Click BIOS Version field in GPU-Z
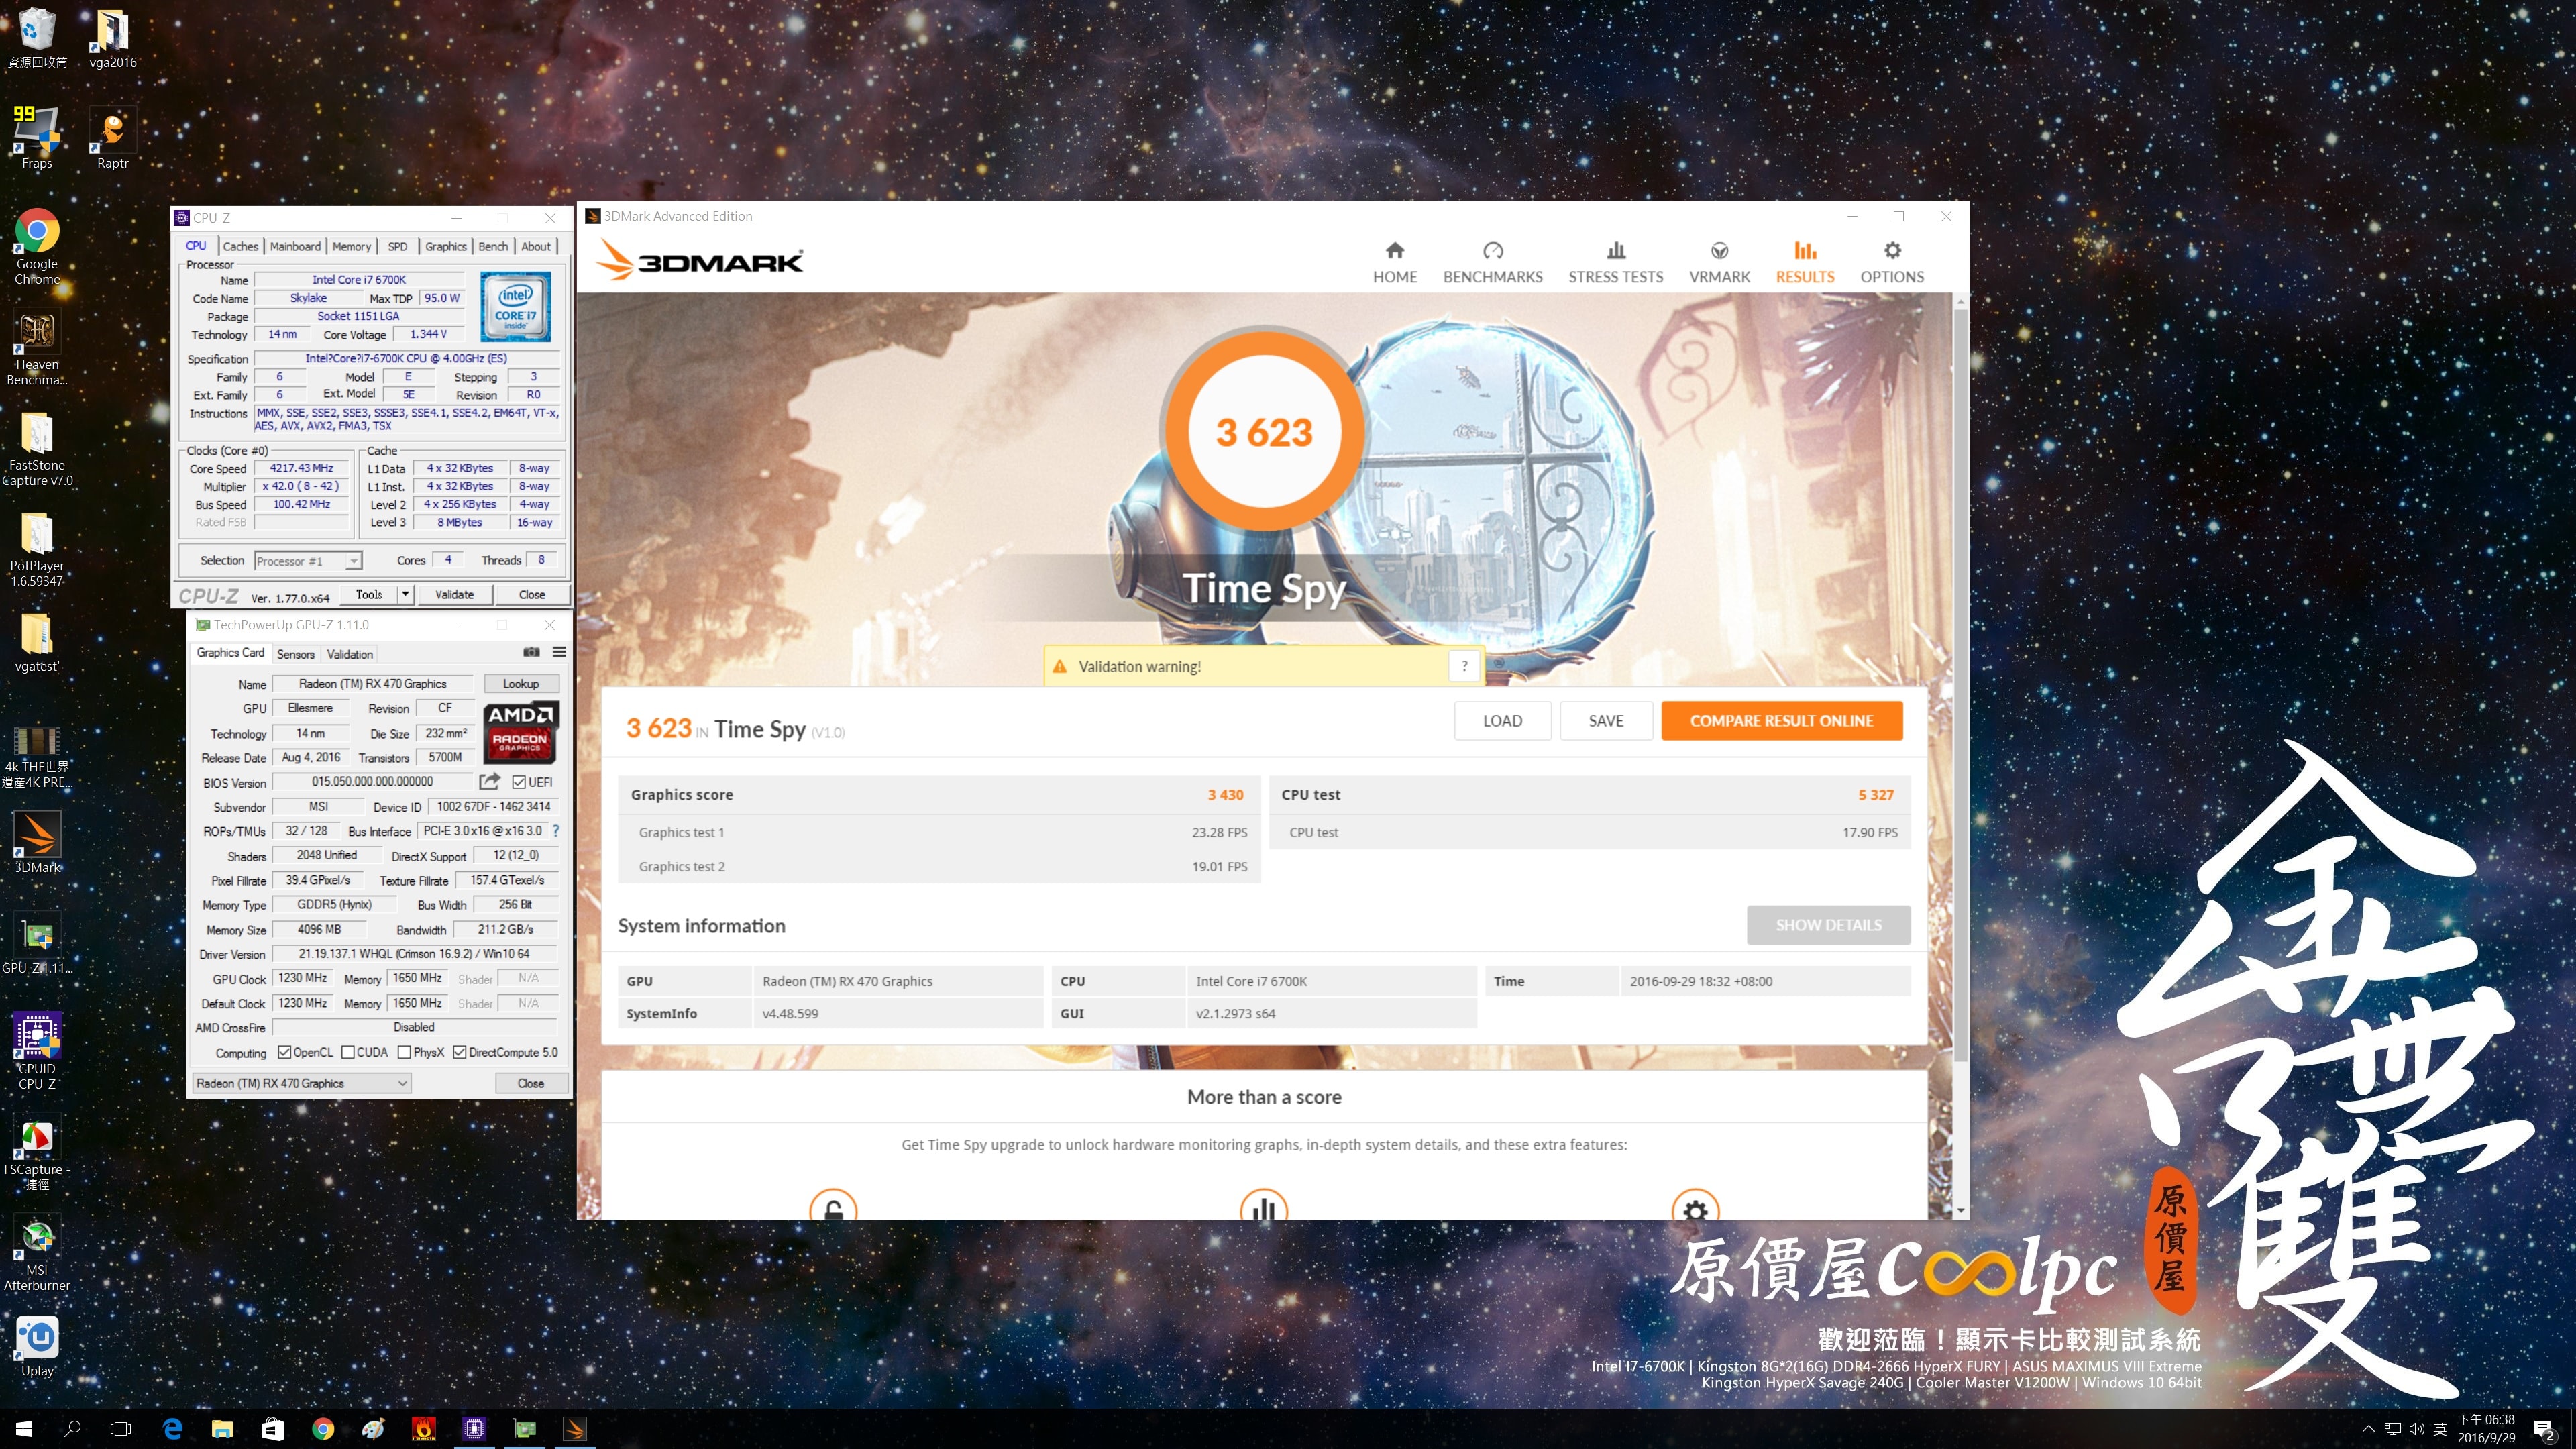 (372, 782)
